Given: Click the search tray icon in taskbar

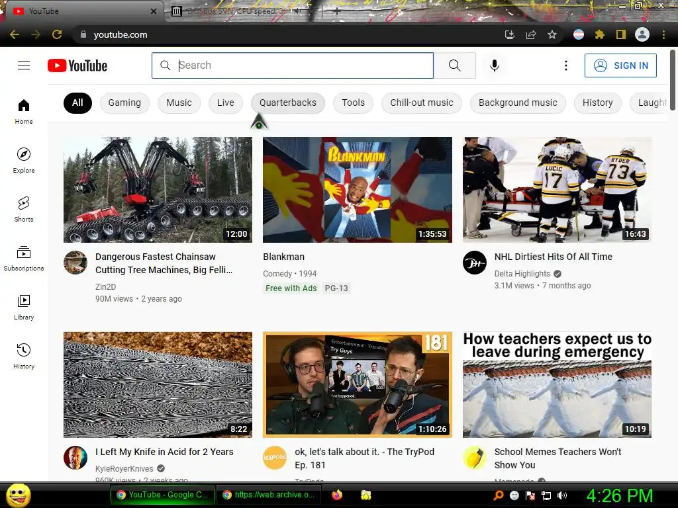Looking at the screenshot, I should pyautogui.click(x=498, y=495).
